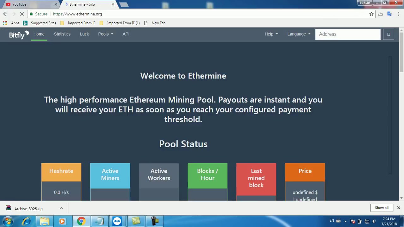
Task: Click the safely remove hardware tray icon
Action: (x=359, y=221)
